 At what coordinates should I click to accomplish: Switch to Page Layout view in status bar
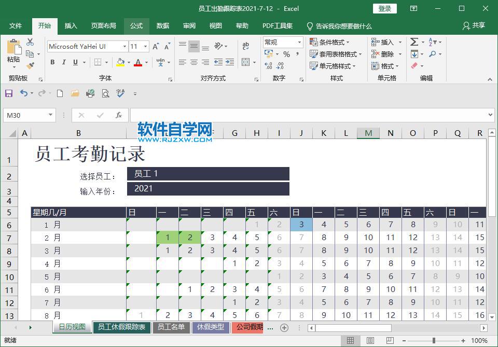coord(370,341)
